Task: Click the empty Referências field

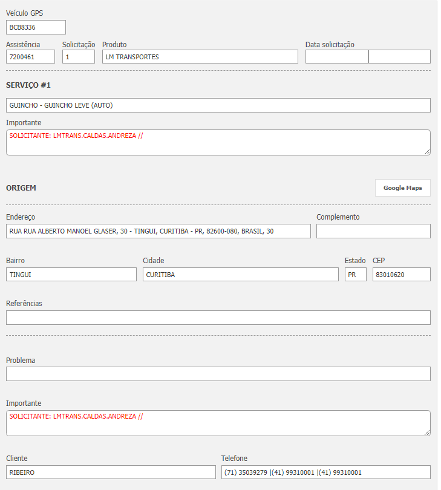Action: [218, 318]
